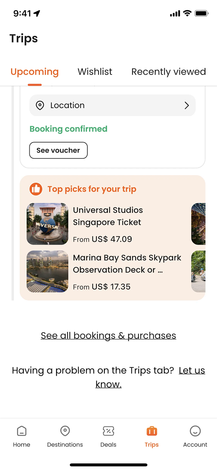This screenshot has height=471, width=217.
Task: Expand the Location row chevron
Action: point(187,105)
